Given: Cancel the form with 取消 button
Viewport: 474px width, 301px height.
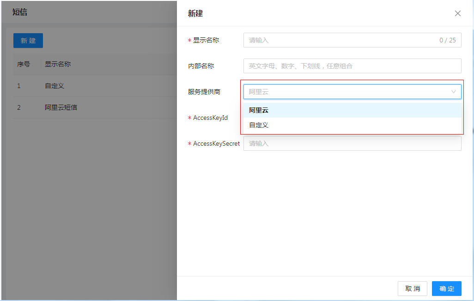Looking at the screenshot, I should tap(412, 289).
